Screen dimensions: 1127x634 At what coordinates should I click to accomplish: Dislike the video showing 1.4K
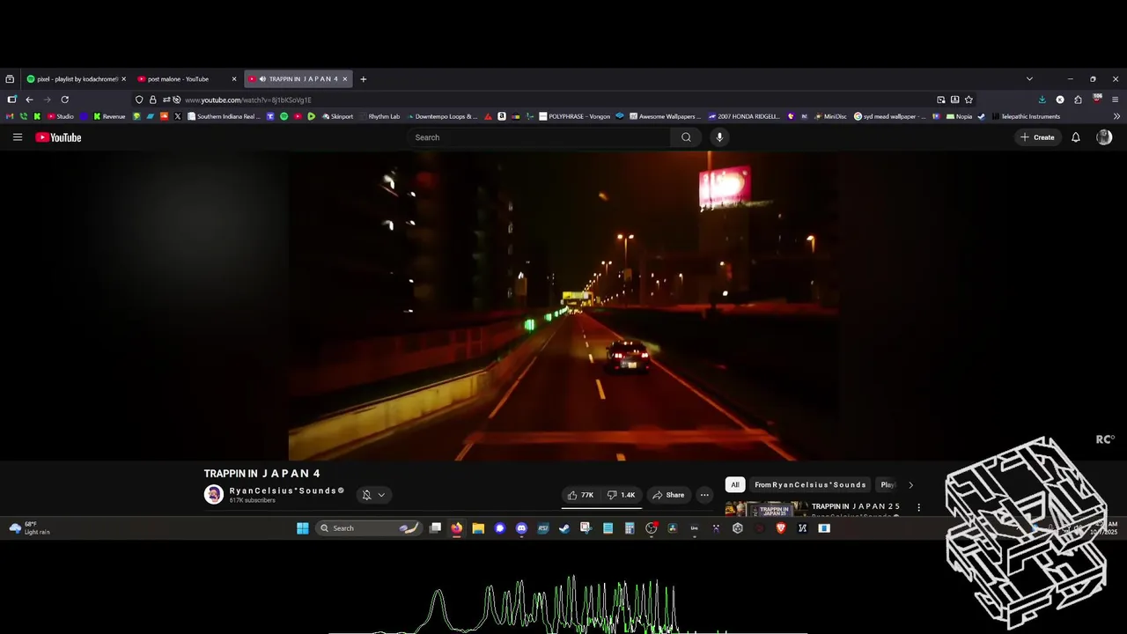[x=622, y=495]
